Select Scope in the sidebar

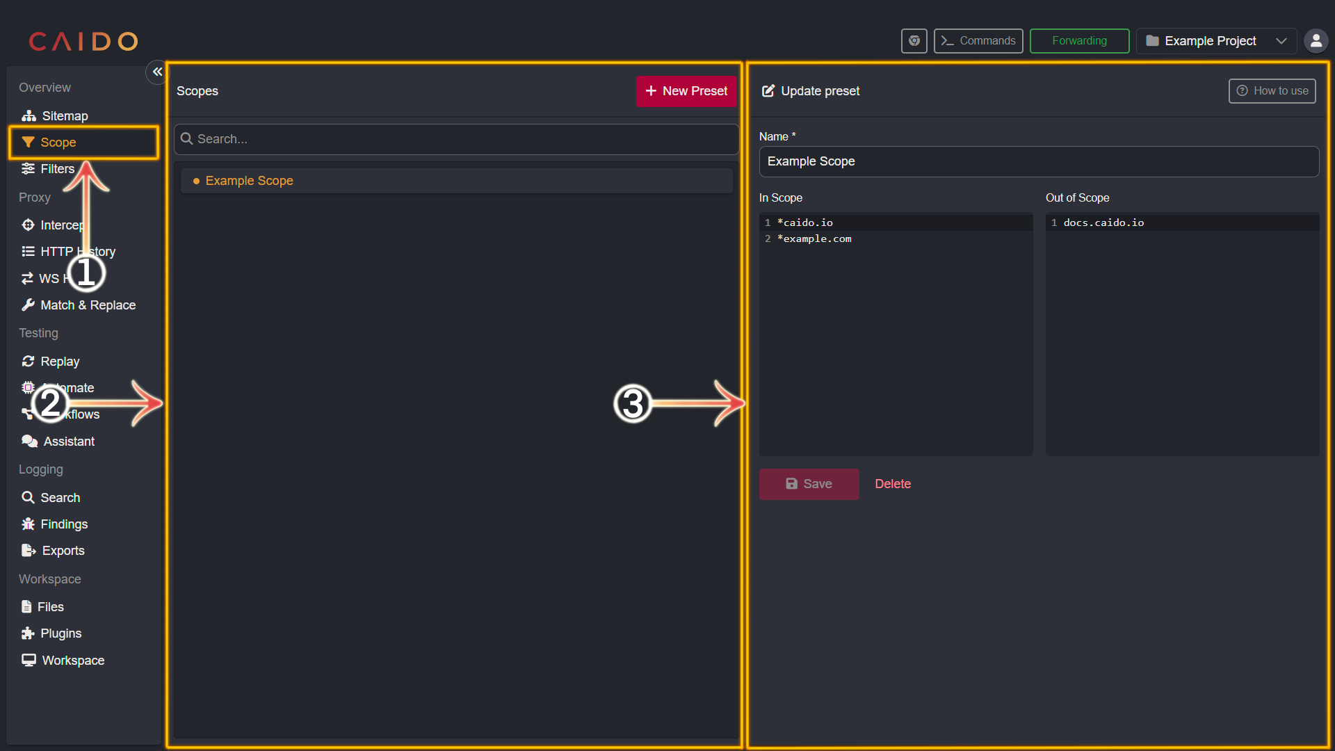(83, 143)
